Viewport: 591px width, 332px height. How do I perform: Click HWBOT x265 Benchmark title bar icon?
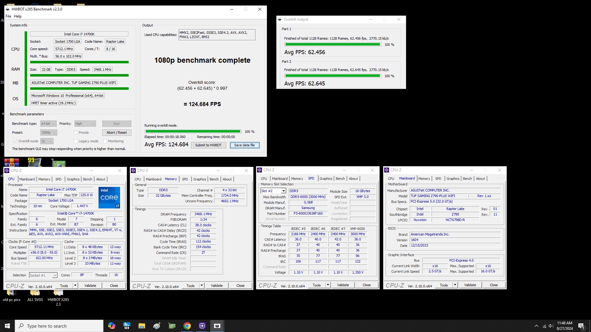coord(8,9)
